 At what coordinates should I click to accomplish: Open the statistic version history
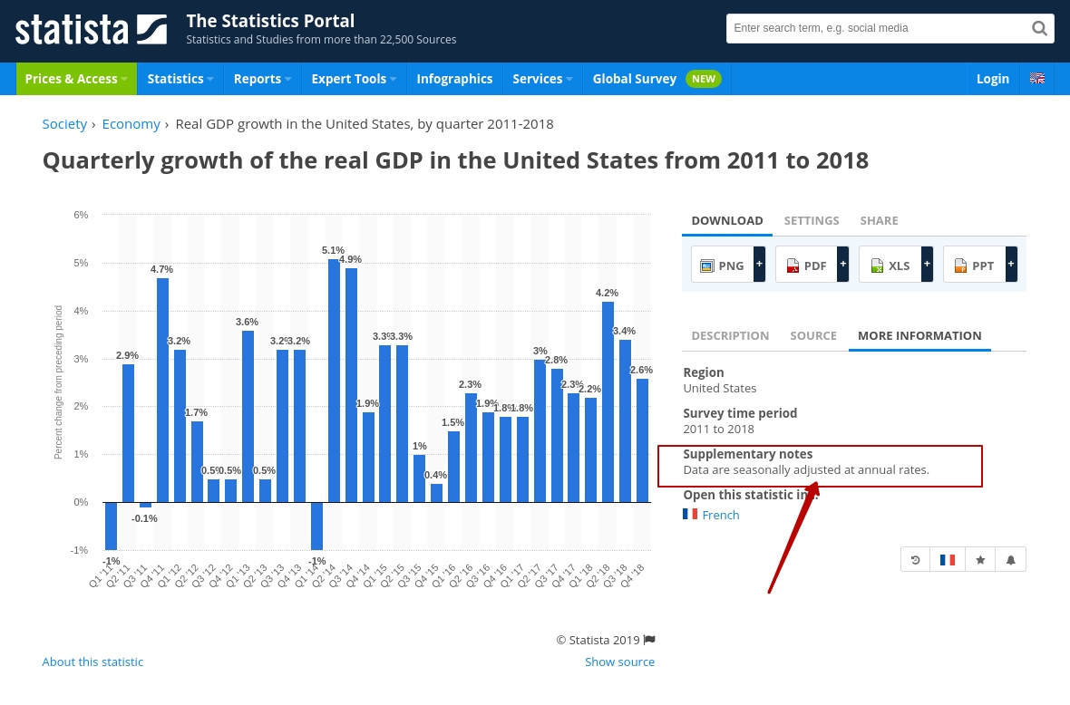(915, 559)
